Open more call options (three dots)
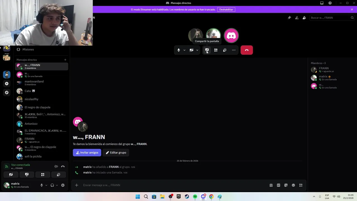The width and height of the screenshot is (357, 201). [x=234, y=50]
